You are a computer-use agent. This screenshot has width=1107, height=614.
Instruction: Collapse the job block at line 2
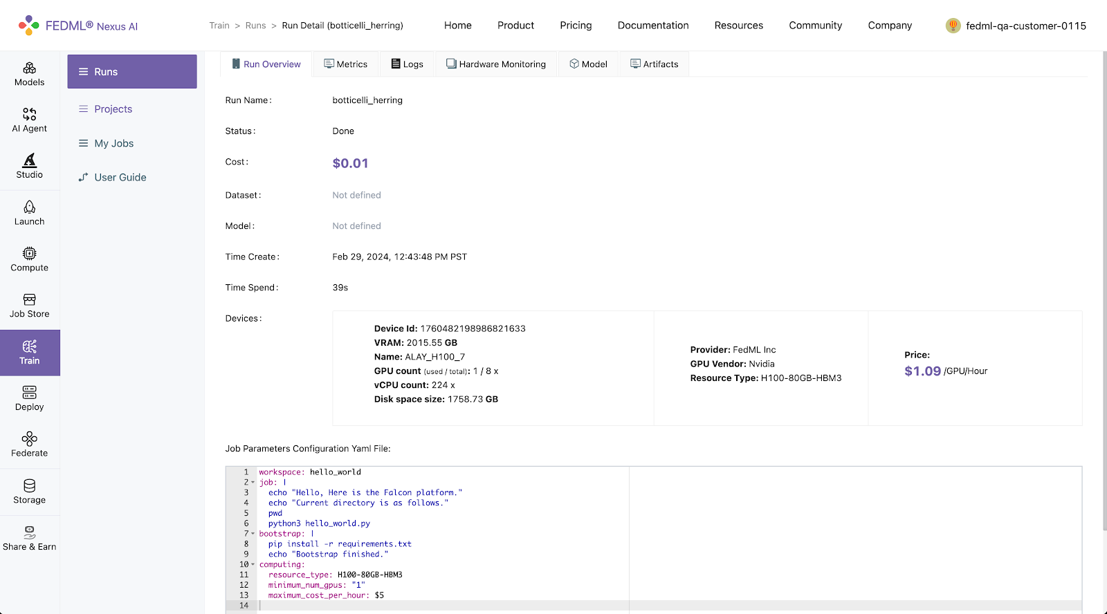point(253,483)
